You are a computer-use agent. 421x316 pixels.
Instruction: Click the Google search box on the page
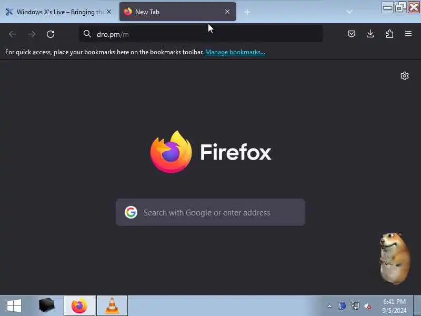pos(210,212)
